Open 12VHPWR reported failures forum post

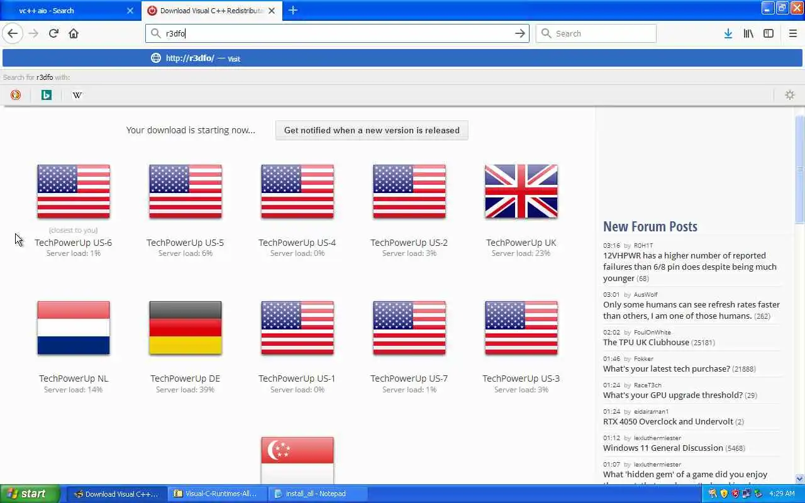[x=690, y=267]
